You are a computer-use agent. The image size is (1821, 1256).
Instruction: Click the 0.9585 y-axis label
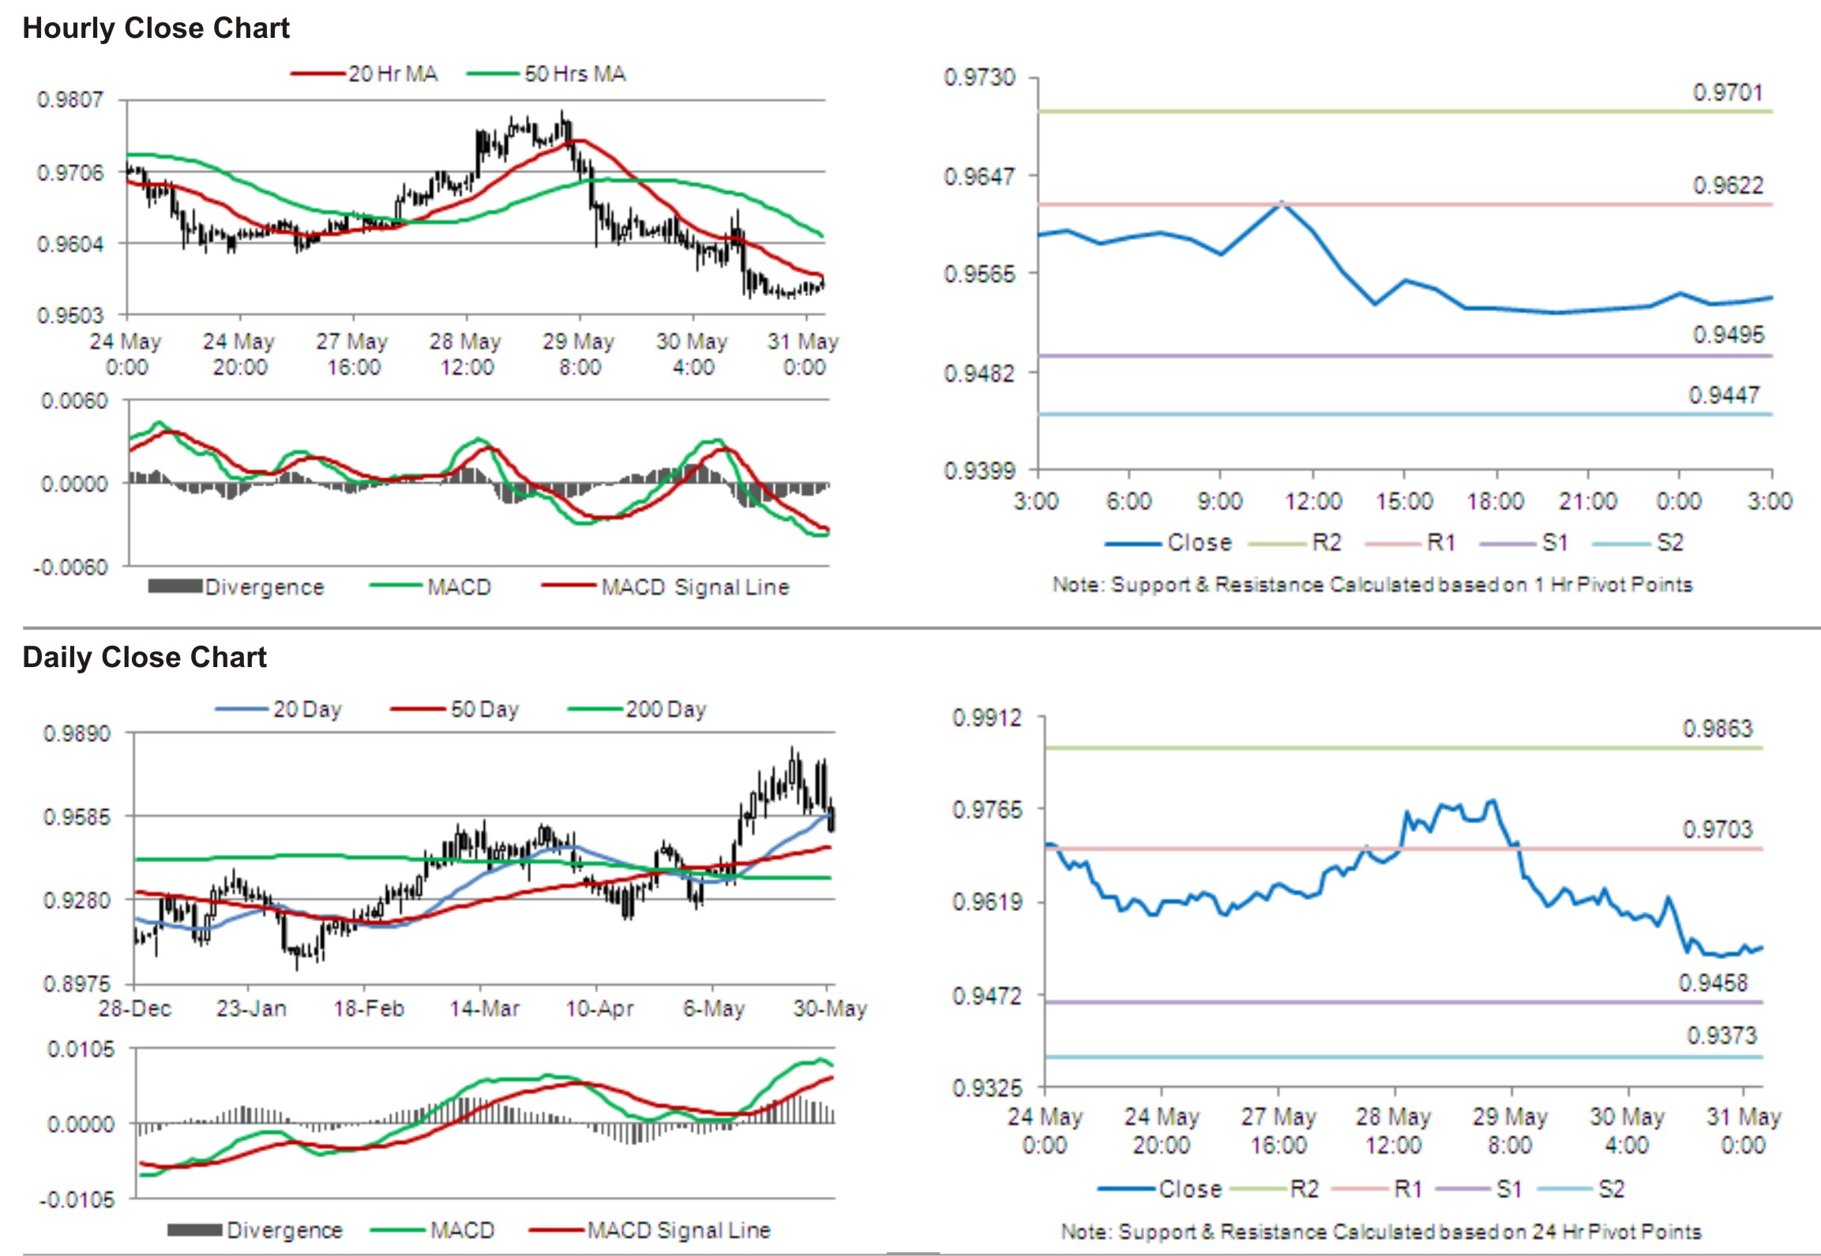[76, 816]
